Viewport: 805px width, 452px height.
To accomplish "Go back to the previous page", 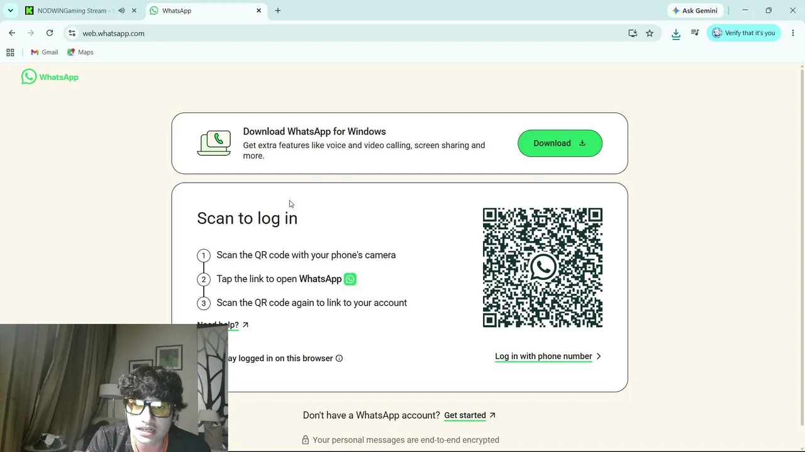I will 12,33.
